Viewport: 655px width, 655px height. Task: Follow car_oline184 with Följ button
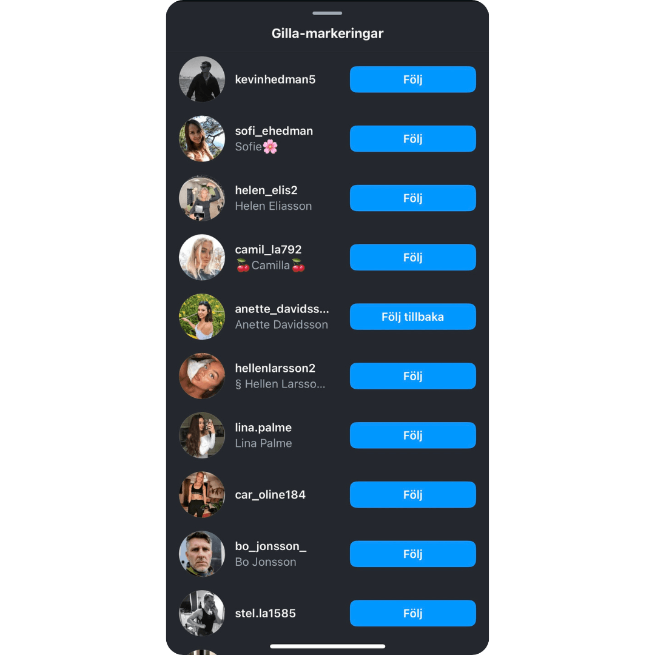[x=413, y=495]
